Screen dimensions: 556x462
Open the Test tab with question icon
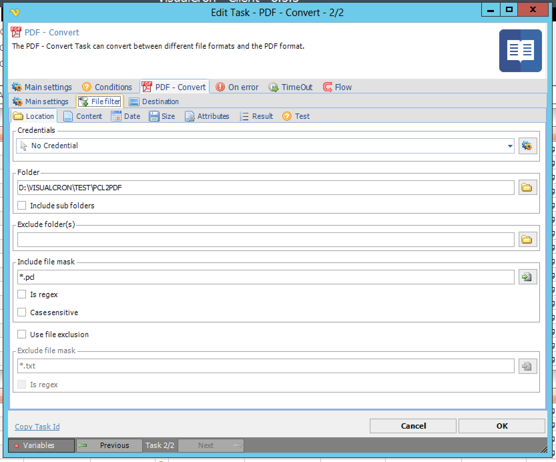296,116
